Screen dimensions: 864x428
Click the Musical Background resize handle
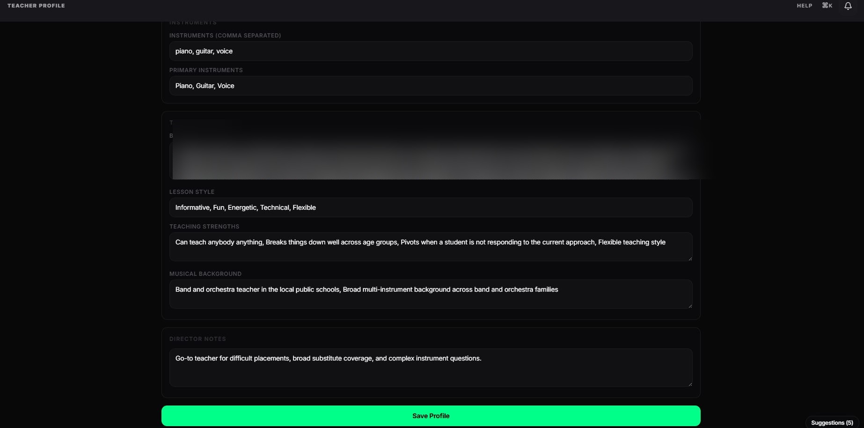point(689,305)
